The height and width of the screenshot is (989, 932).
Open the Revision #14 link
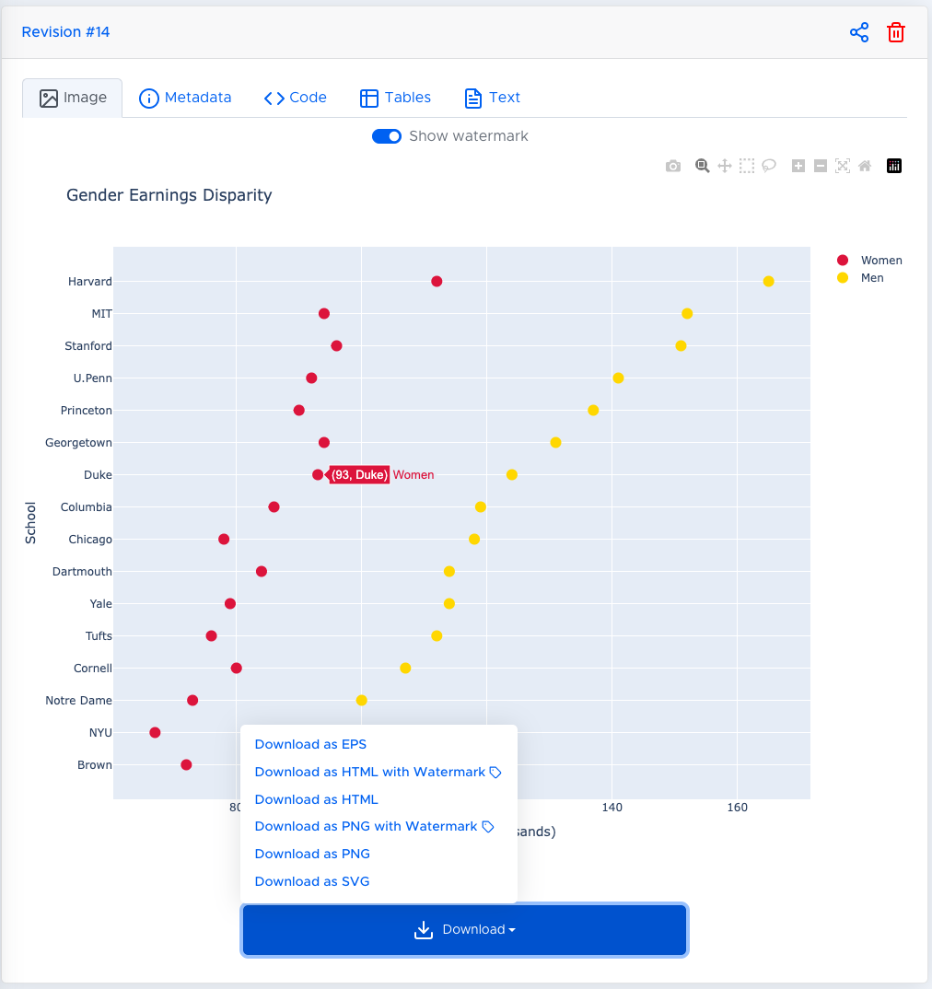(x=65, y=32)
